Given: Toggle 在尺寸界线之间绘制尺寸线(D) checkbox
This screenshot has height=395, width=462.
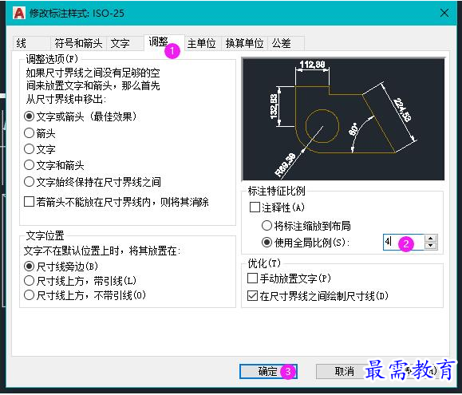Looking at the screenshot, I should pos(318,296).
